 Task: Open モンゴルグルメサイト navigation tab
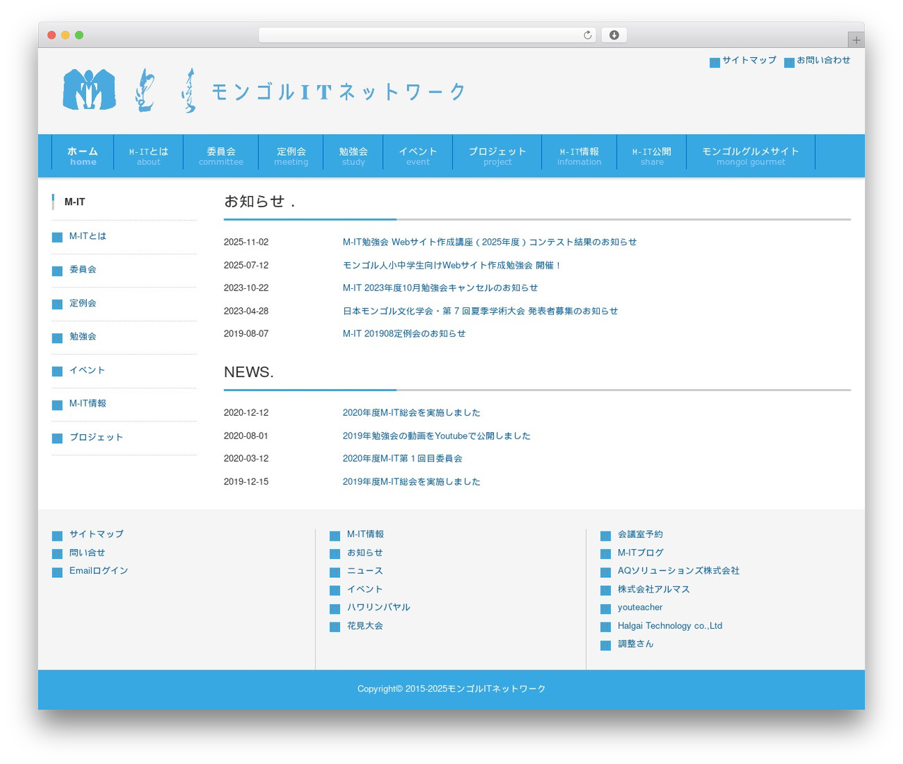click(751, 156)
